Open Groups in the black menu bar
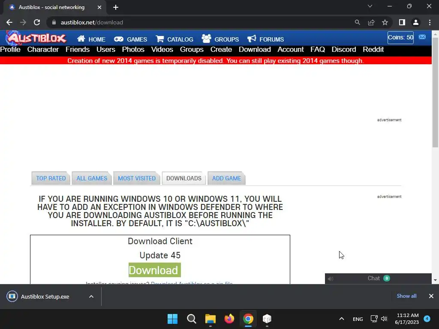Image resolution: width=439 pixels, height=329 pixels. click(192, 50)
